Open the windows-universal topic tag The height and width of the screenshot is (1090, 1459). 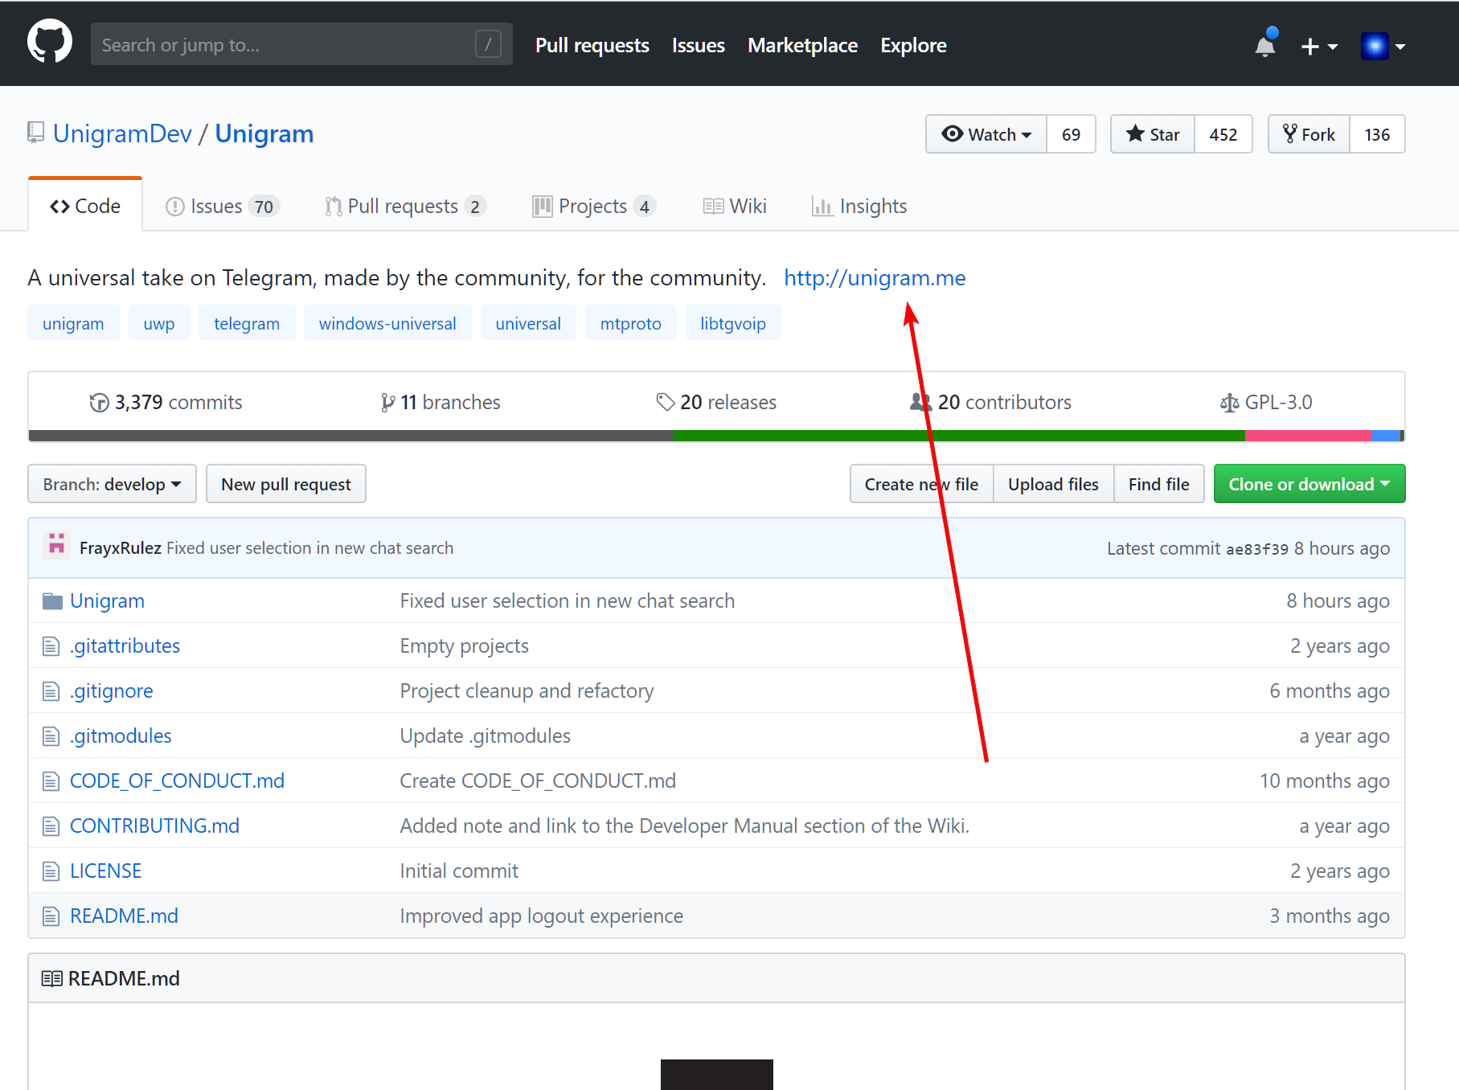(387, 323)
